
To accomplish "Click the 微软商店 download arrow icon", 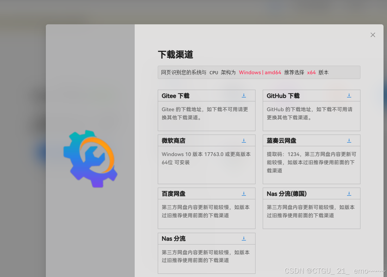I will tap(244, 141).
